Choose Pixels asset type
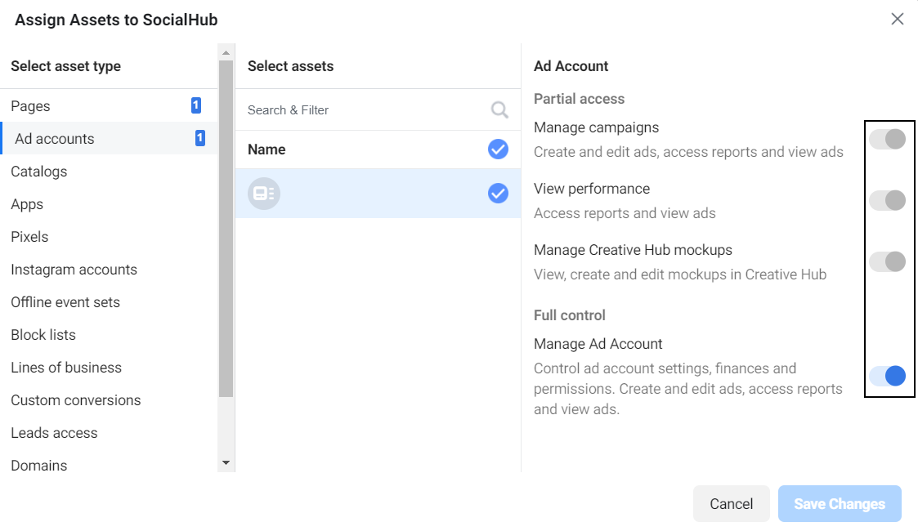918x531 pixels. point(109,237)
